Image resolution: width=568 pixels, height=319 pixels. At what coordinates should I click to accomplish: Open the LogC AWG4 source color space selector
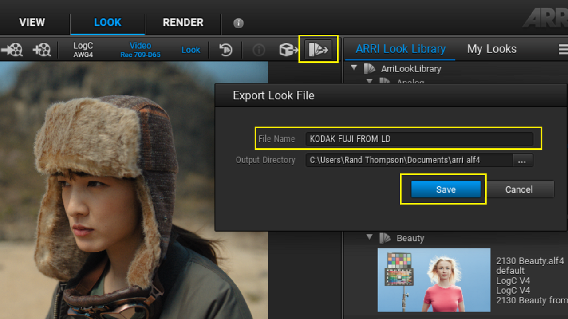[x=83, y=50]
